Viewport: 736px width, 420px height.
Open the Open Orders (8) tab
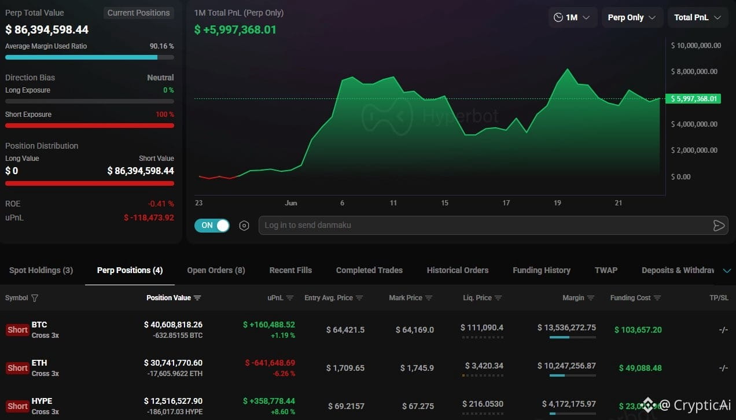click(x=216, y=270)
